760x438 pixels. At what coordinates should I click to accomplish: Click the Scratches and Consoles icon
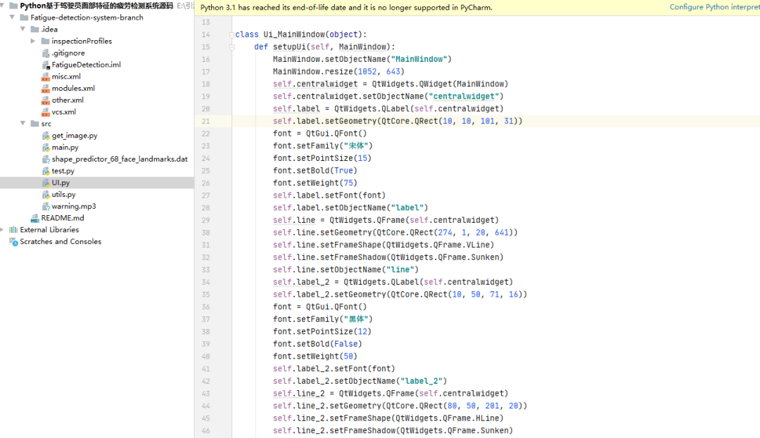[13, 242]
